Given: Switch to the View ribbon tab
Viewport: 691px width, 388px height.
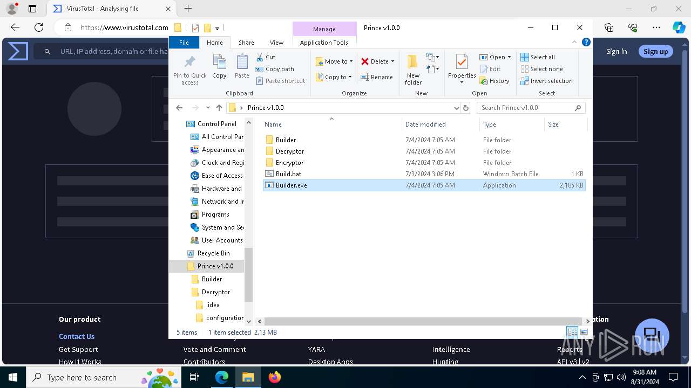Looking at the screenshot, I should (x=276, y=43).
